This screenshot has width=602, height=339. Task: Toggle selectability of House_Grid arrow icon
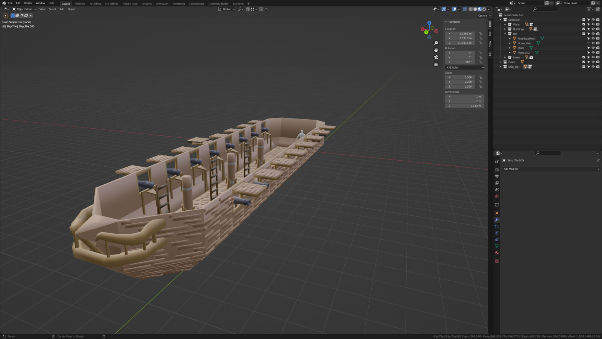coord(588,43)
